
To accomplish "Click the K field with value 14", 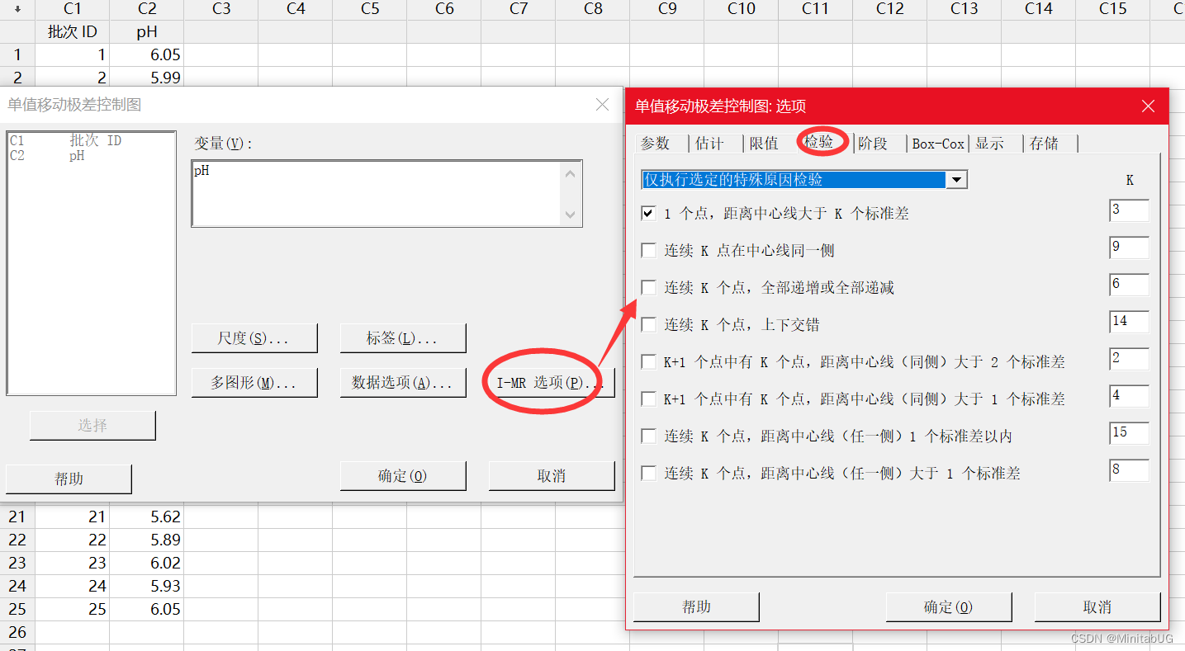I will (1129, 322).
